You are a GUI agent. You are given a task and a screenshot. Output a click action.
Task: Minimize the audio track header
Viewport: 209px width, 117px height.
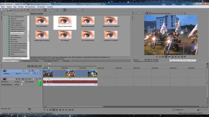coord(2,79)
